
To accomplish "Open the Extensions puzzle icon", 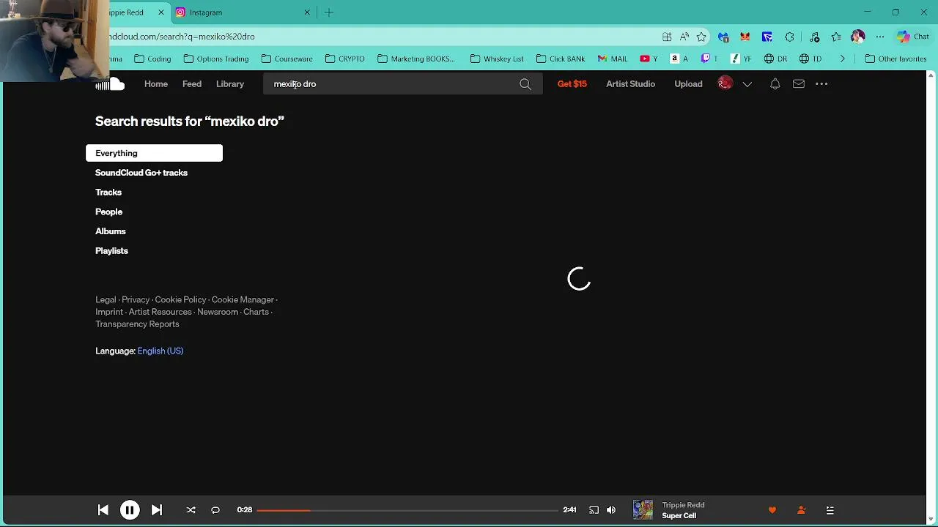I will pyautogui.click(x=789, y=37).
